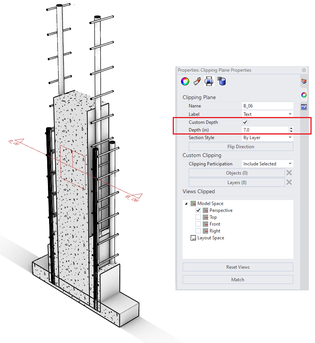The height and width of the screenshot is (343, 315).
Task: Click the panel settings gear icon
Action: [304, 70]
